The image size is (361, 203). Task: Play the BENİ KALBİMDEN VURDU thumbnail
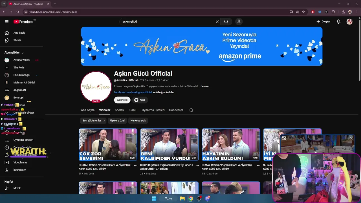tap(170, 145)
